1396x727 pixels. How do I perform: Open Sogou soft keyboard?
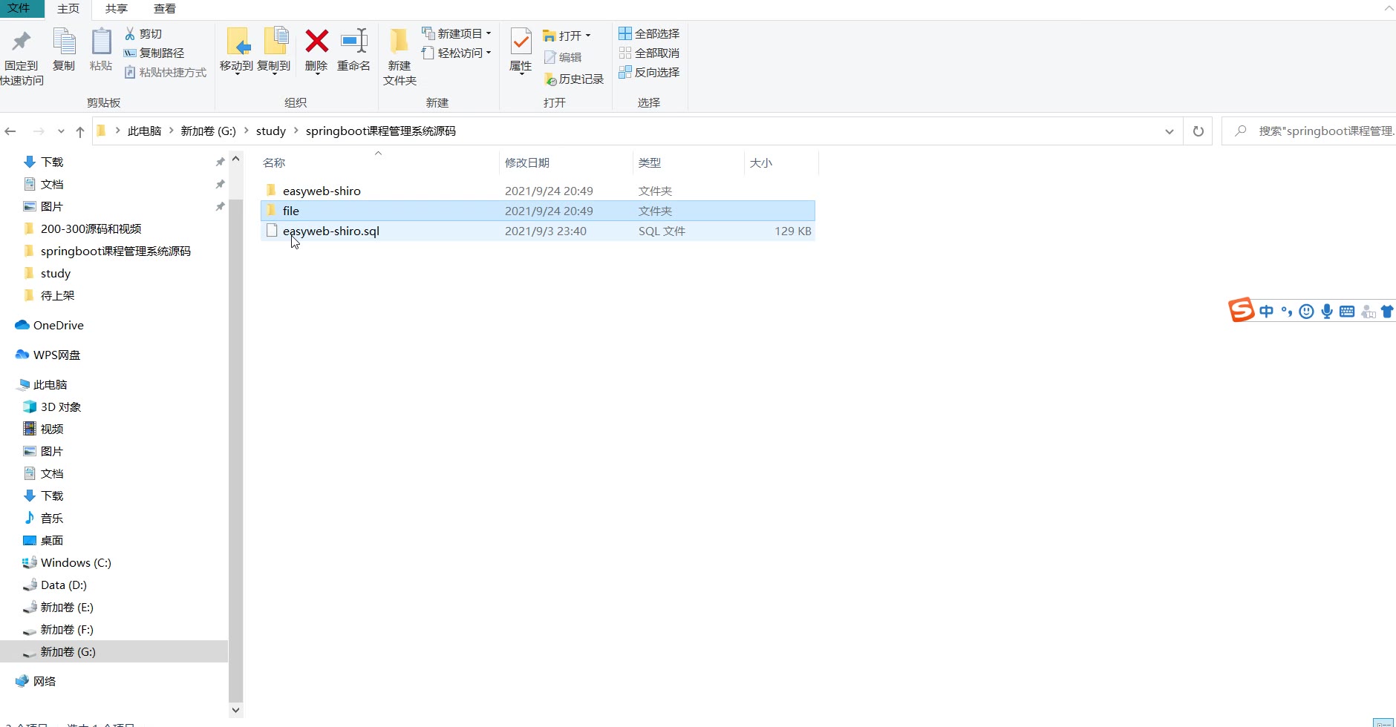[1347, 312]
